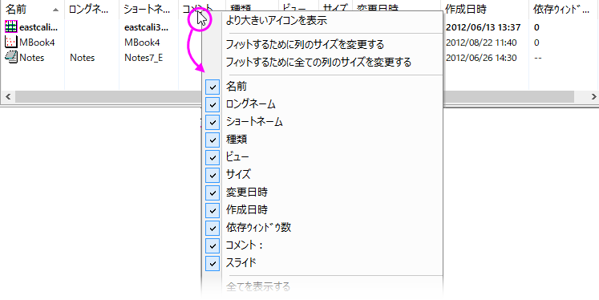Viewport: 599px width, 300px height.
Task: Toggle the 作成日時 column checkbox
Action: pyautogui.click(x=212, y=210)
